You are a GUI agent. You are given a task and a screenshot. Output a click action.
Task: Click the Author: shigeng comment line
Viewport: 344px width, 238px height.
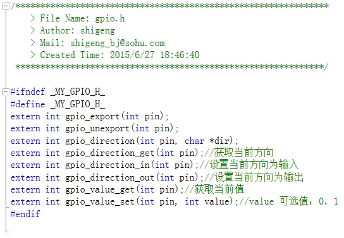(x=77, y=31)
